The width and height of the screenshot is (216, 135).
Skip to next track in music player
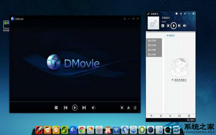pyautogui.click(x=179, y=26)
